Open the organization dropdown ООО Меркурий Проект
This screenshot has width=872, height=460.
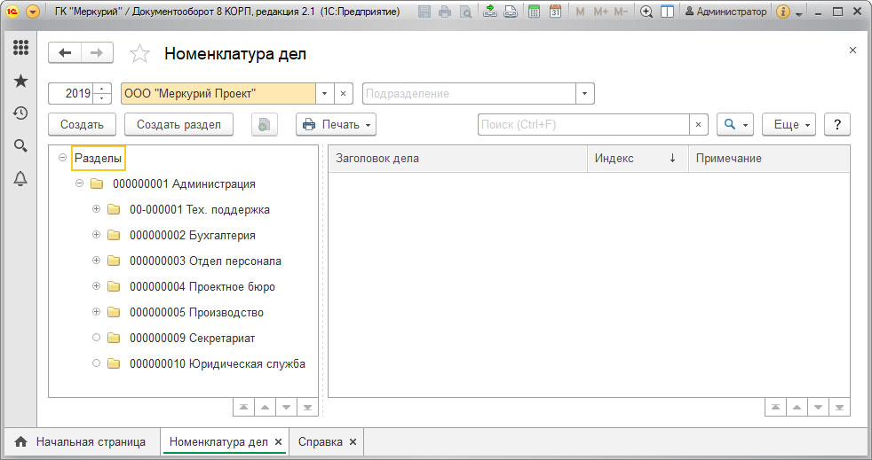[324, 94]
